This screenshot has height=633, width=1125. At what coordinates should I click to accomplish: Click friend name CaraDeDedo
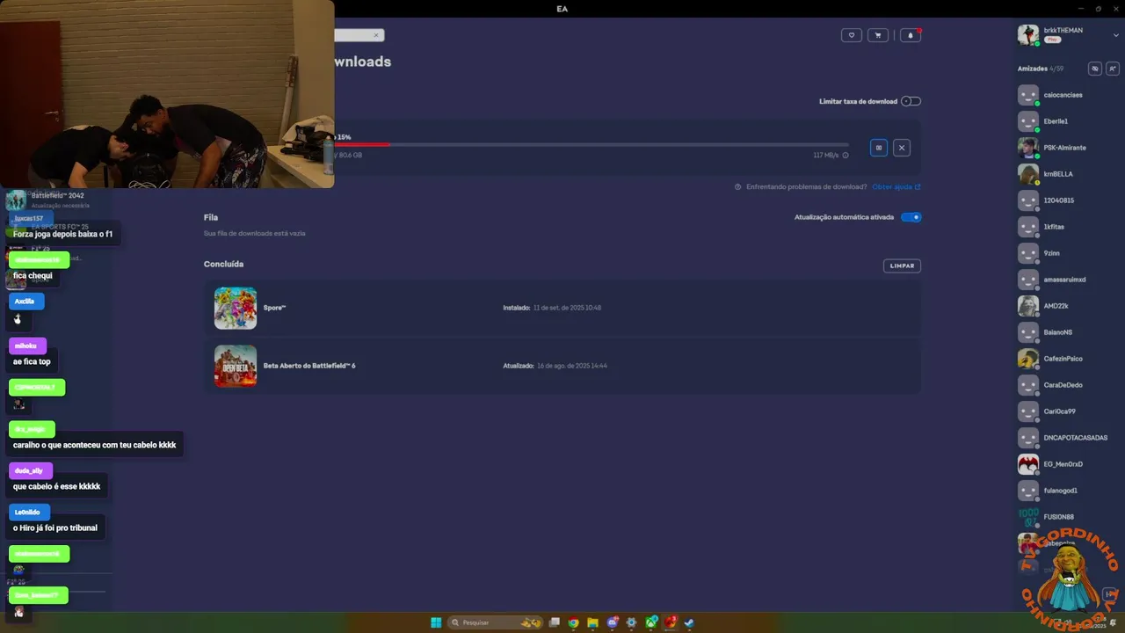click(1063, 385)
